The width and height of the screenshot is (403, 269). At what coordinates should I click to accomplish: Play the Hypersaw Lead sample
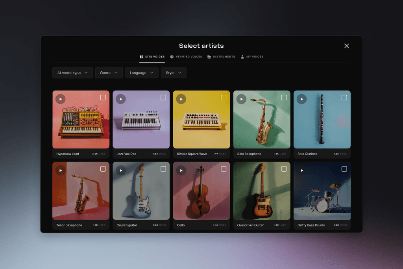pyautogui.click(x=60, y=99)
